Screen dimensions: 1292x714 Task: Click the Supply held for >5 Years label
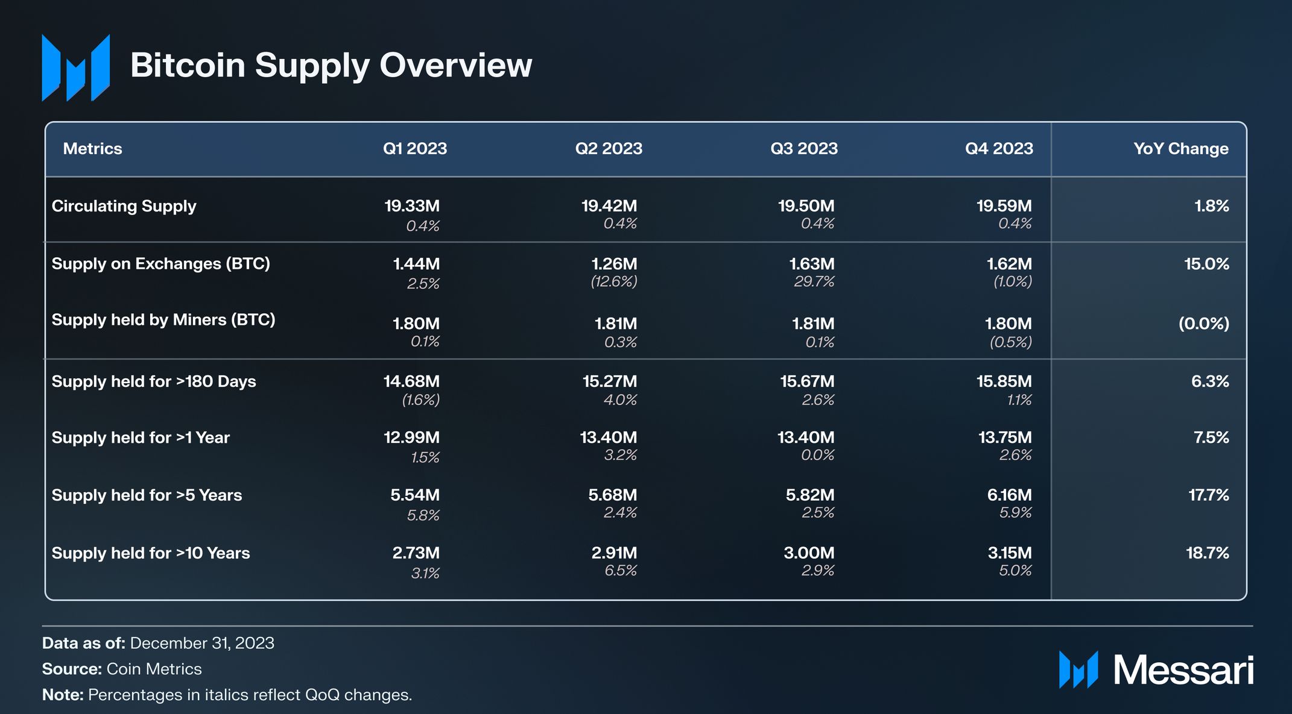point(147,495)
